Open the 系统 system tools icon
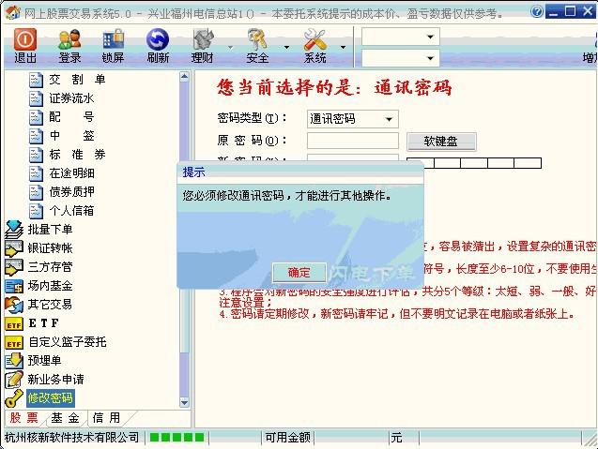598x449 pixels. [315, 39]
